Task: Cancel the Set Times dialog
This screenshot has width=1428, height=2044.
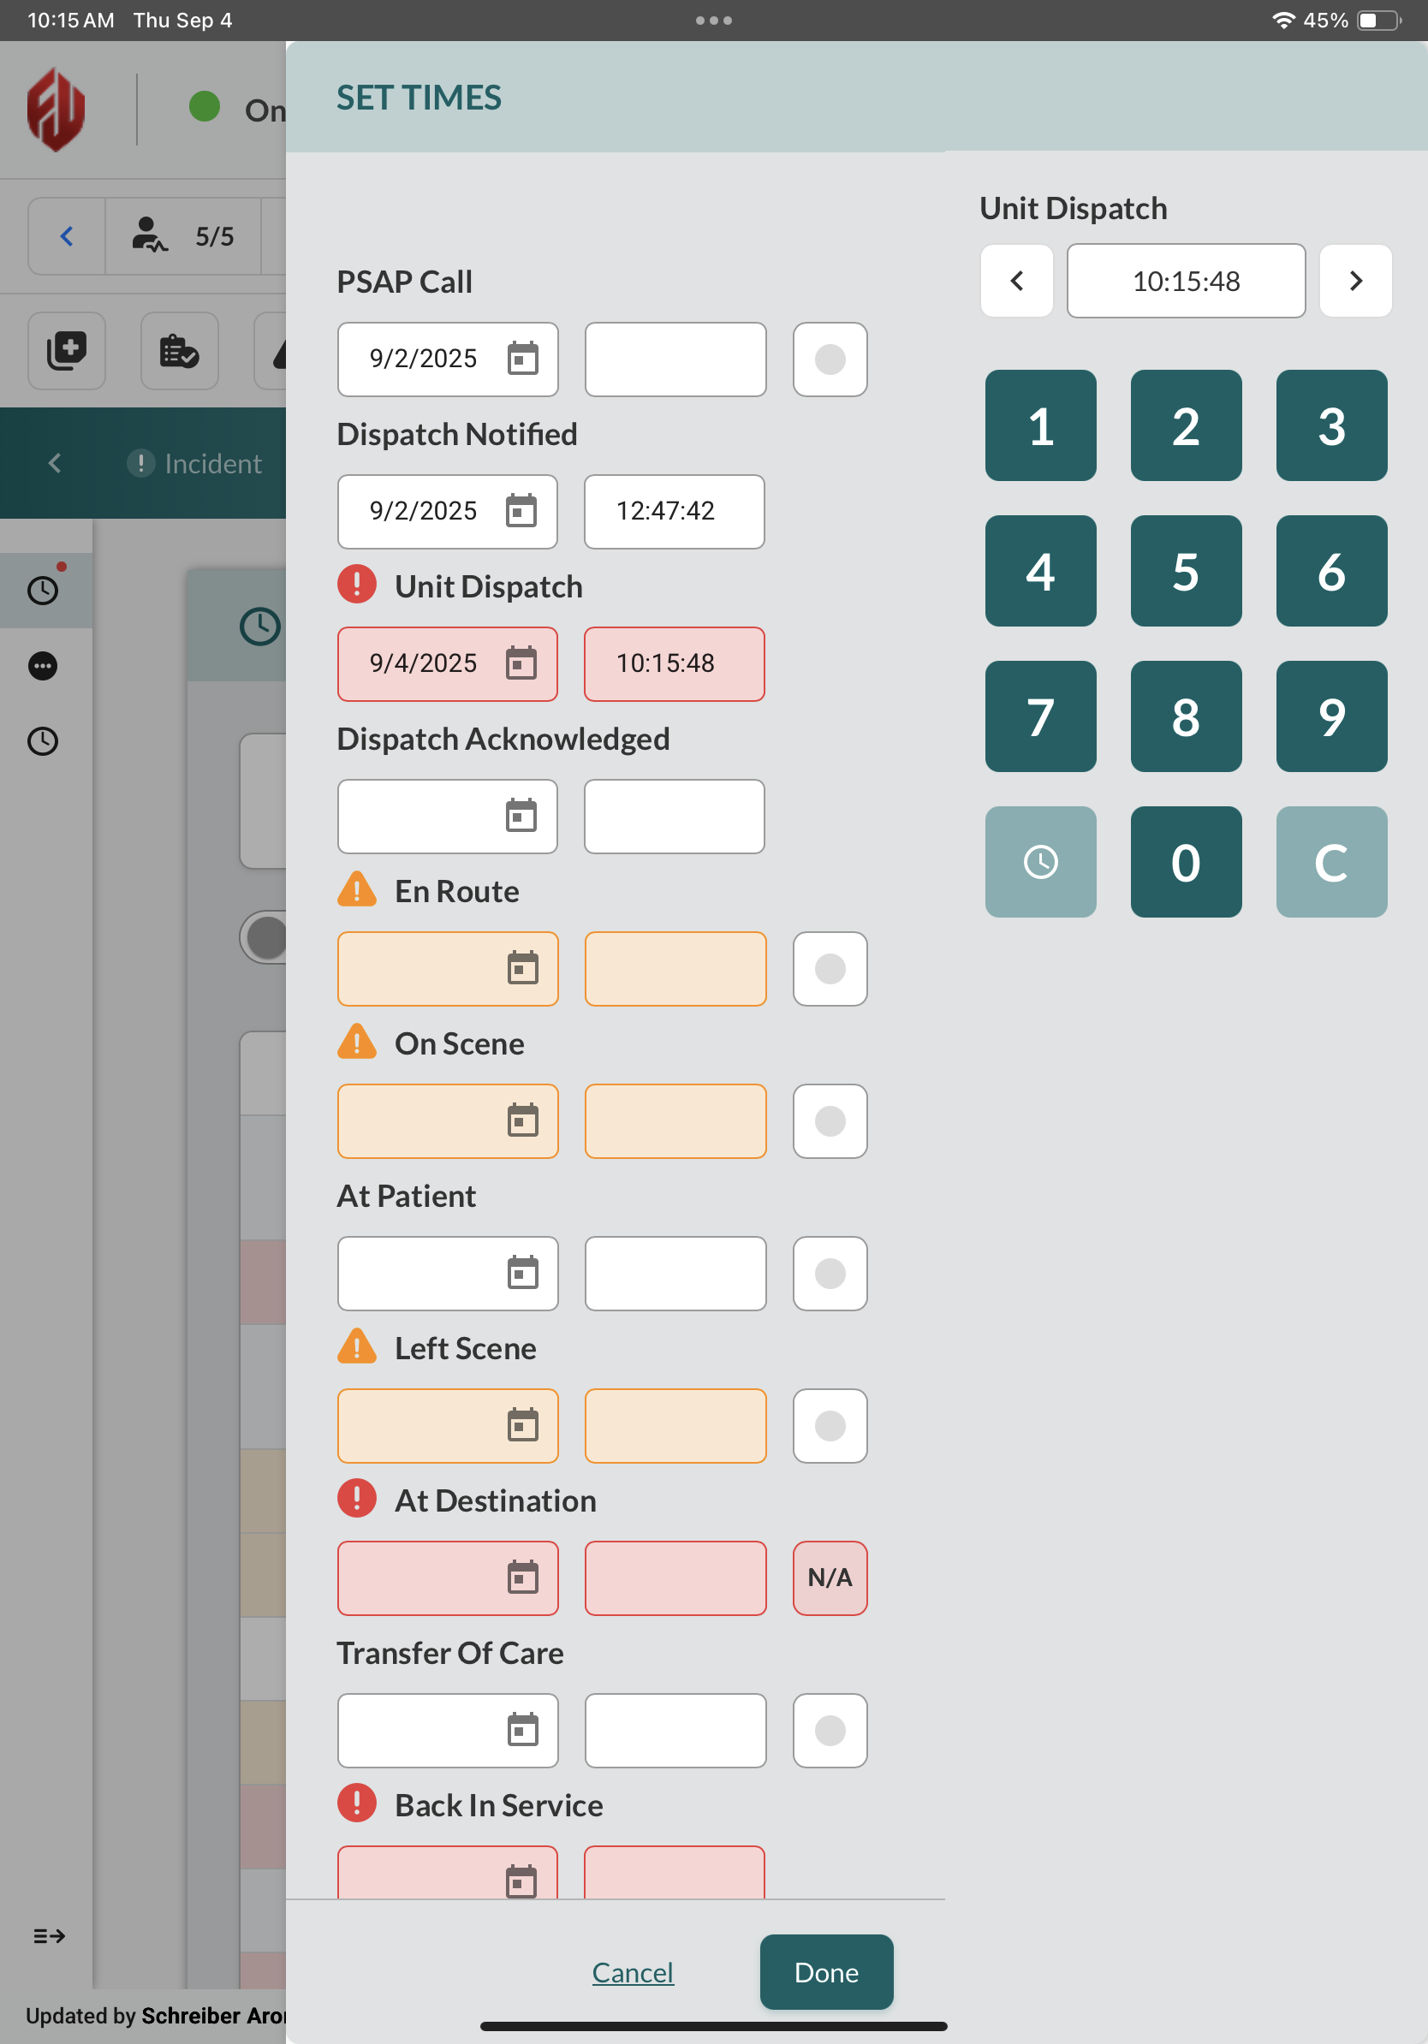Action: tap(632, 1972)
